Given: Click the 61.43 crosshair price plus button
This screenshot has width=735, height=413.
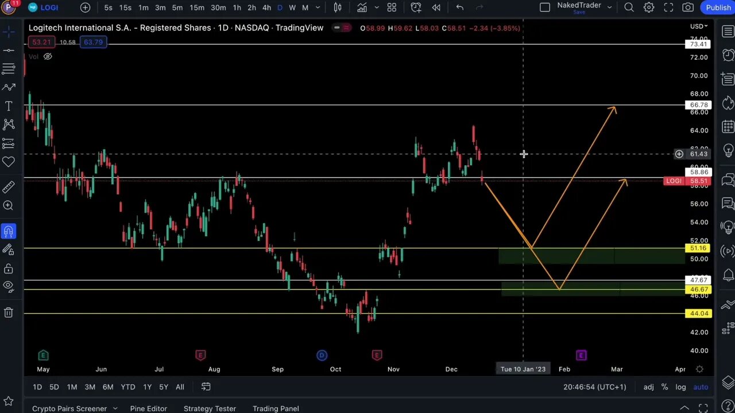Looking at the screenshot, I should coord(679,154).
